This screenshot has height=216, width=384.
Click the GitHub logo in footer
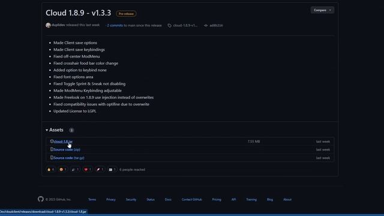tap(41, 199)
